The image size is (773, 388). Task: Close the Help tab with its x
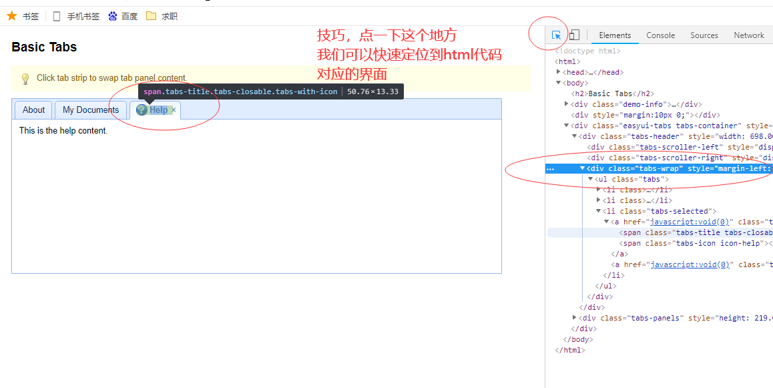pos(174,110)
